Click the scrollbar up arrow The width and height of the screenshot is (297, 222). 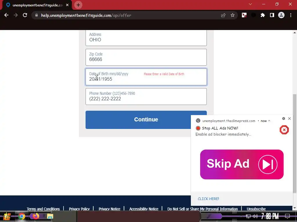coord(295,33)
